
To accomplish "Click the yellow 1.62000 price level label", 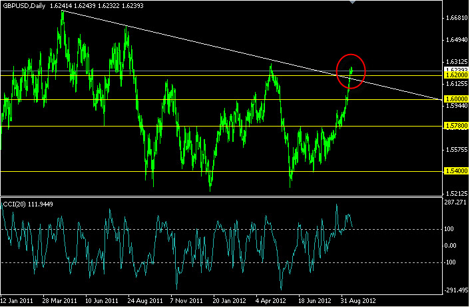I will 457,75.
